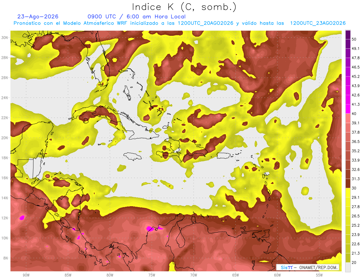Click the "28N" latitude axis label
Image resolution: width=362 pixels, height=279 pixels.
click(5, 57)
